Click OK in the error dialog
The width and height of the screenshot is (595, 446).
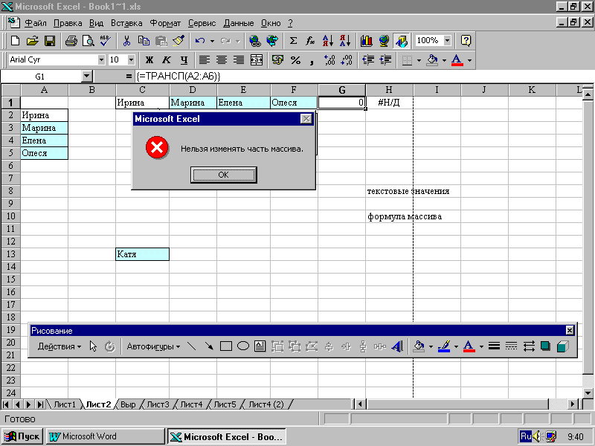pos(224,175)
